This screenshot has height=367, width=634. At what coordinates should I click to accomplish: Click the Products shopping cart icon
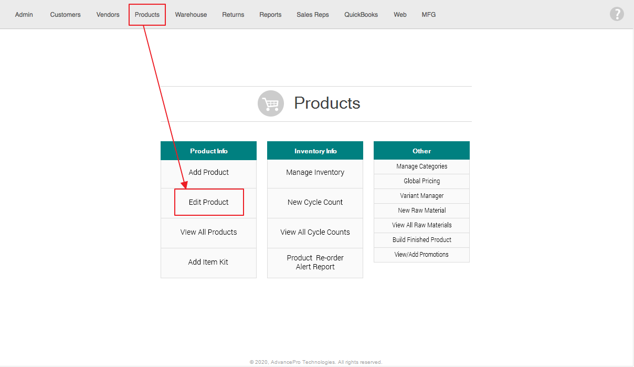pos(270,103)
